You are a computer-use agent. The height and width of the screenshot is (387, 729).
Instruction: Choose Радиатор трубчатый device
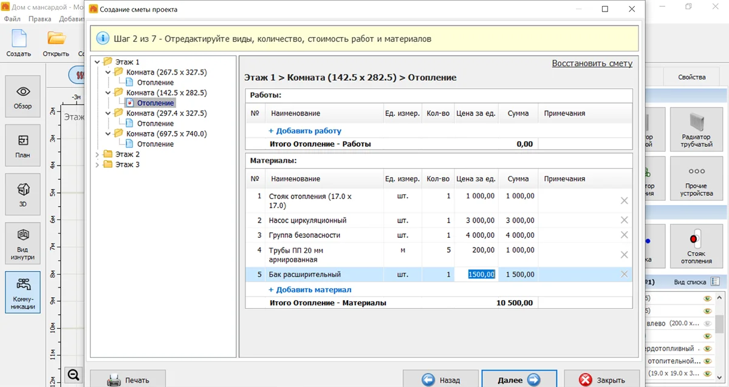click(x=696, y=129)
